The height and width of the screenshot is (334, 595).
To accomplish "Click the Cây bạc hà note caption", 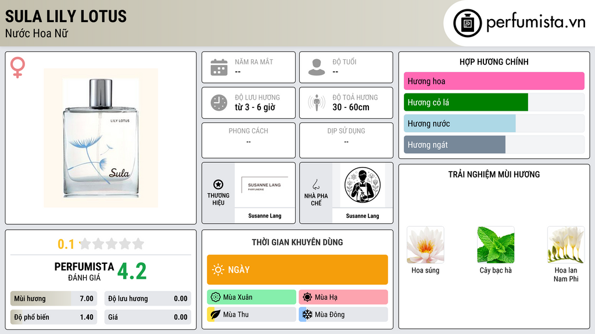I will 496,270.
